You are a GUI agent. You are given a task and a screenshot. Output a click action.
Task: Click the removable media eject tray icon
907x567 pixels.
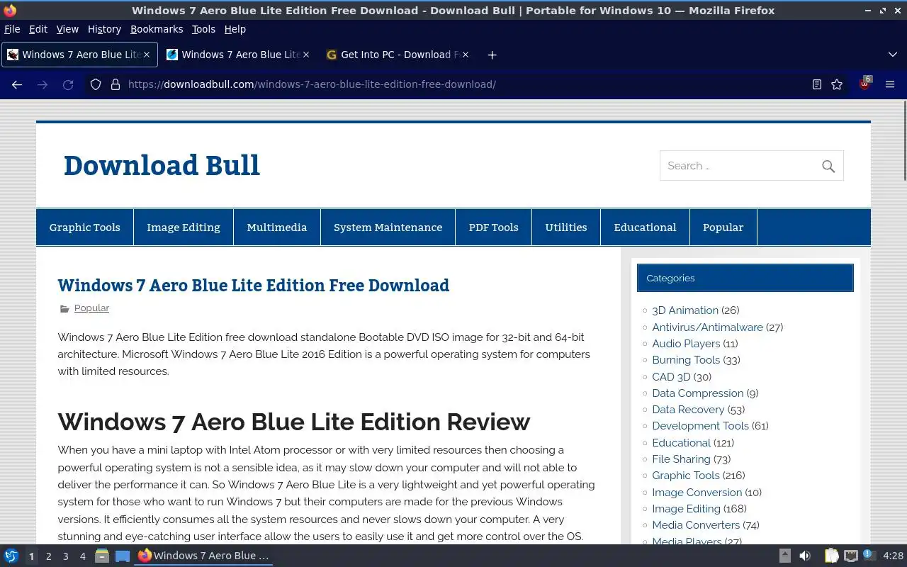coord(784,556)
